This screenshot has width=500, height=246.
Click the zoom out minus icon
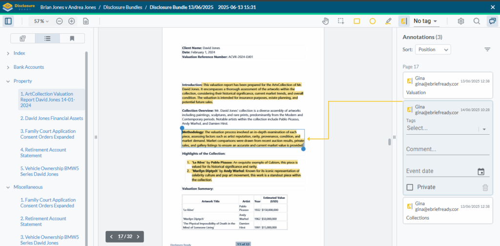point(60,21)
